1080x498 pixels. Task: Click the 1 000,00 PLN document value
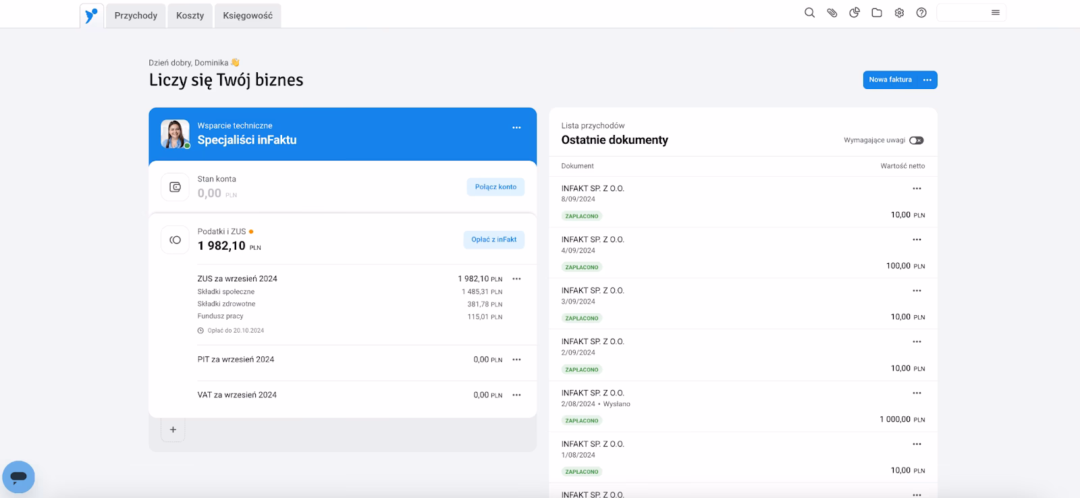[902, 420]
